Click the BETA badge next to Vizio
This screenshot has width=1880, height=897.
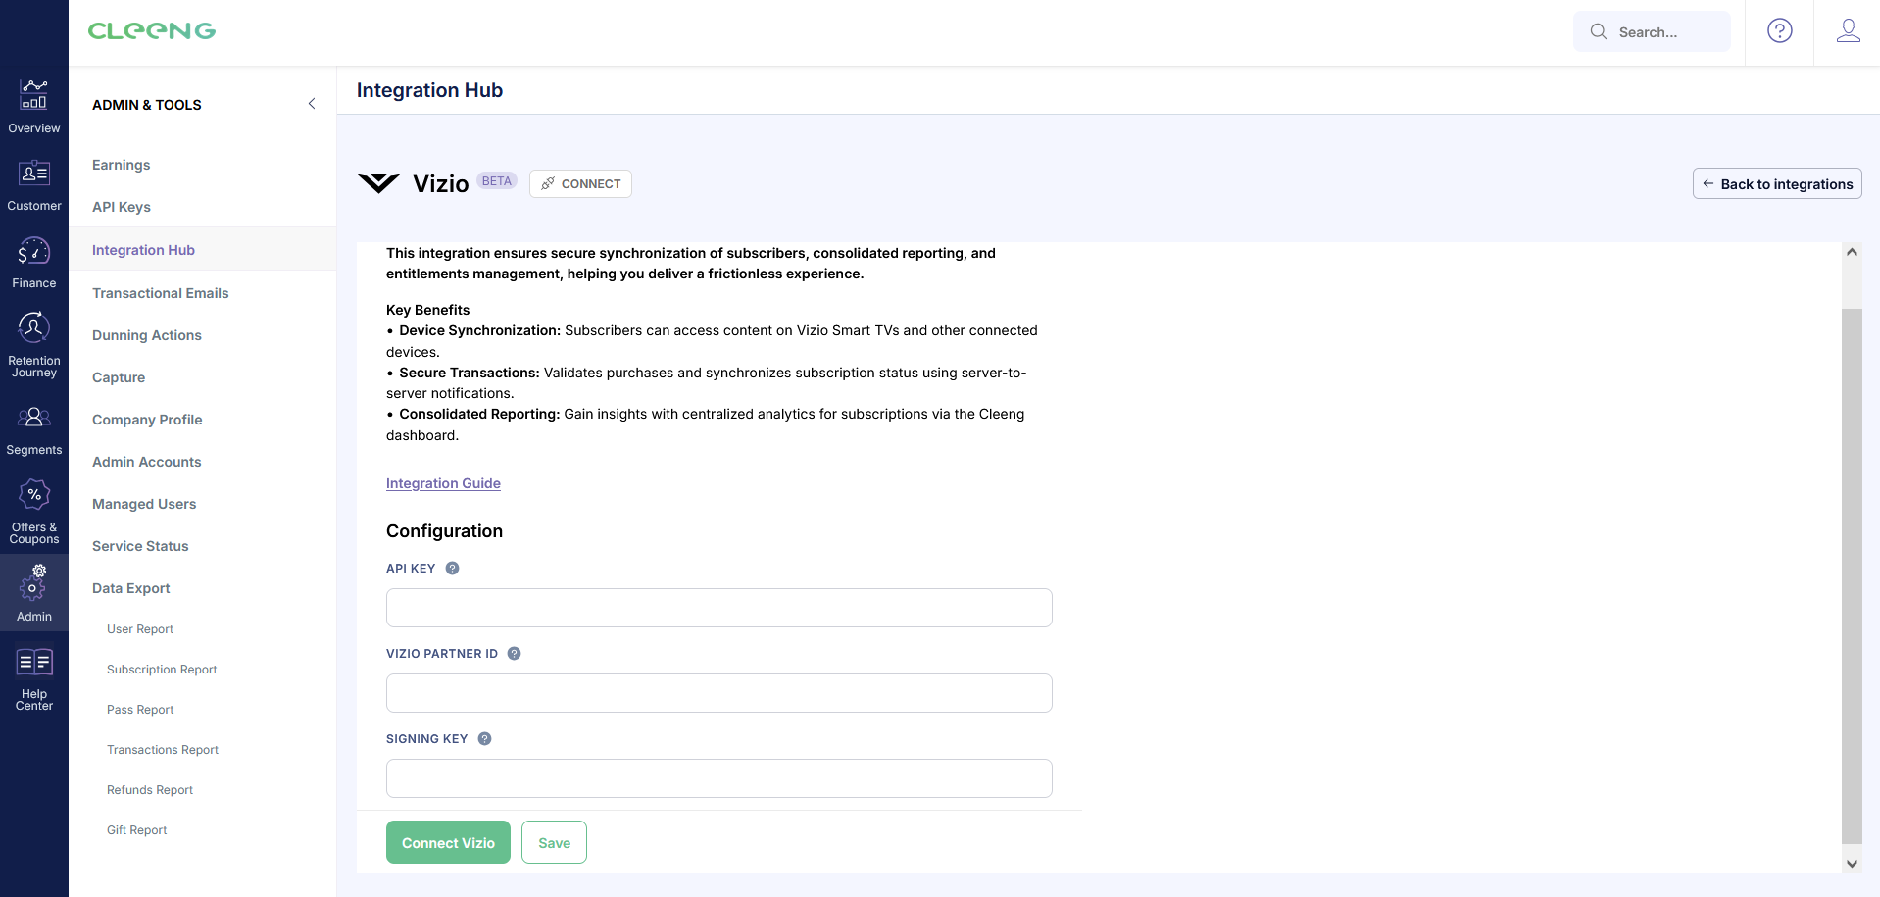click(x=497, y=181)
